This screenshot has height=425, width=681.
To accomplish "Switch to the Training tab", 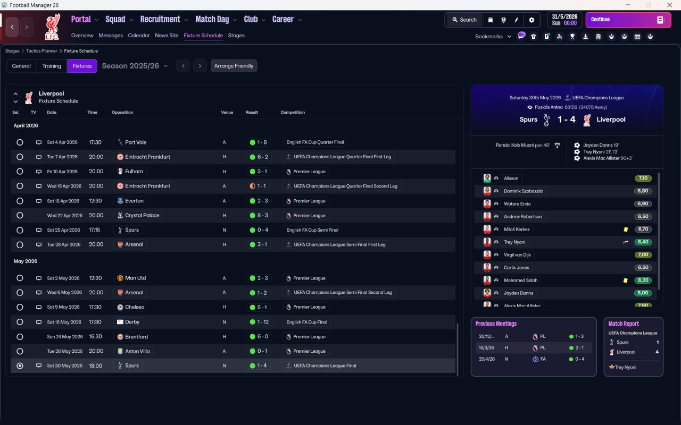I will click(52, 66).
